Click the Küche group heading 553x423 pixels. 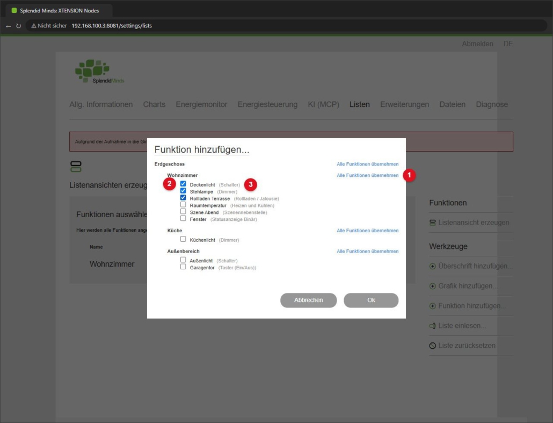[x=174, y=231]
